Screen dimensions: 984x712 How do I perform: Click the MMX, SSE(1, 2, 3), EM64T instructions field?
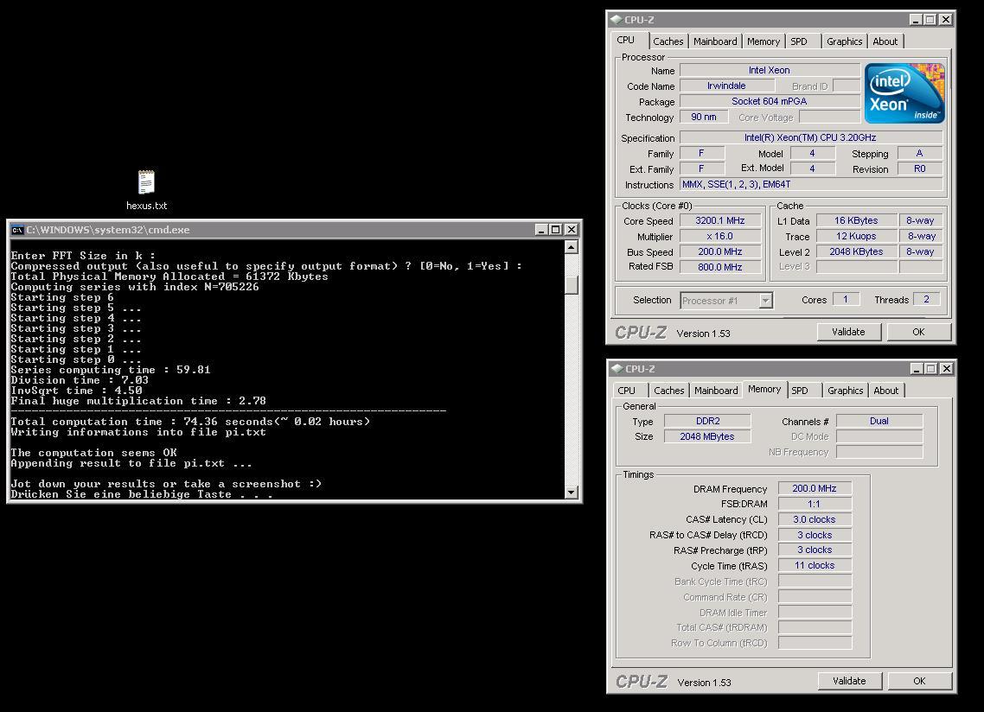(x=811, y=184)
